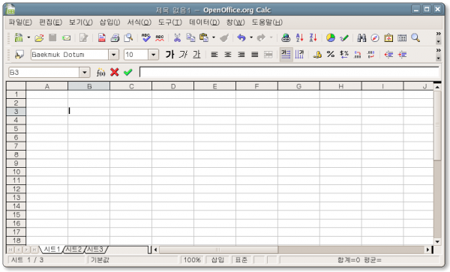Click the Baekmuk Dotum font name field
Screen dimensions: 450x272
pyautogui.click(x=70, y=55)
